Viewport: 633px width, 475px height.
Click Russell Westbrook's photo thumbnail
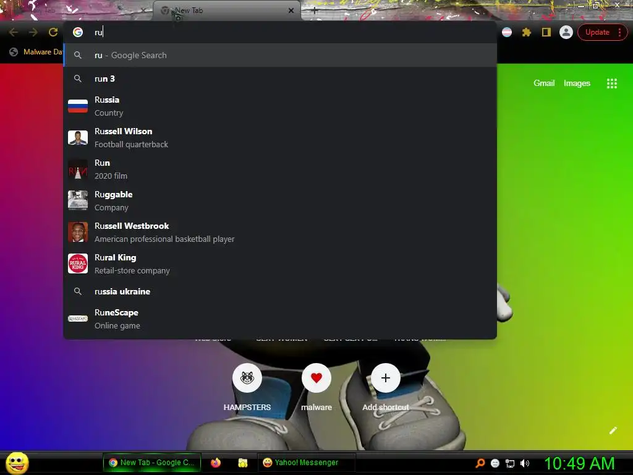click(x=78, y=233)
